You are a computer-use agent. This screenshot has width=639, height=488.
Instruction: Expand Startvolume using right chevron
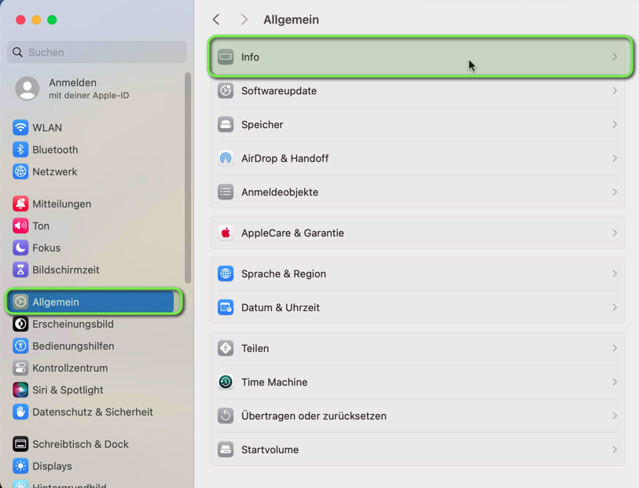615,450
